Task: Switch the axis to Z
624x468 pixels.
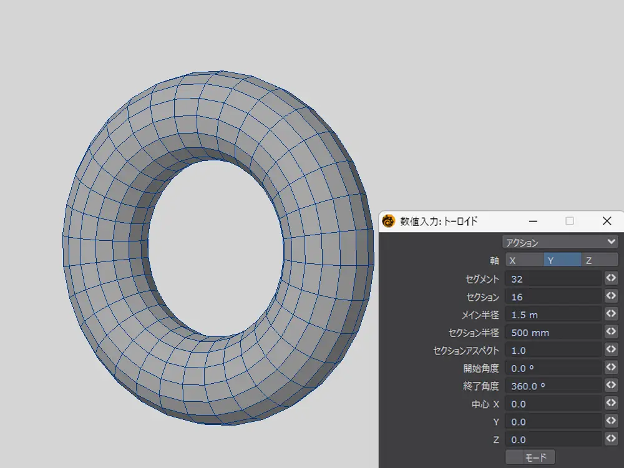Action: [600, 260]
